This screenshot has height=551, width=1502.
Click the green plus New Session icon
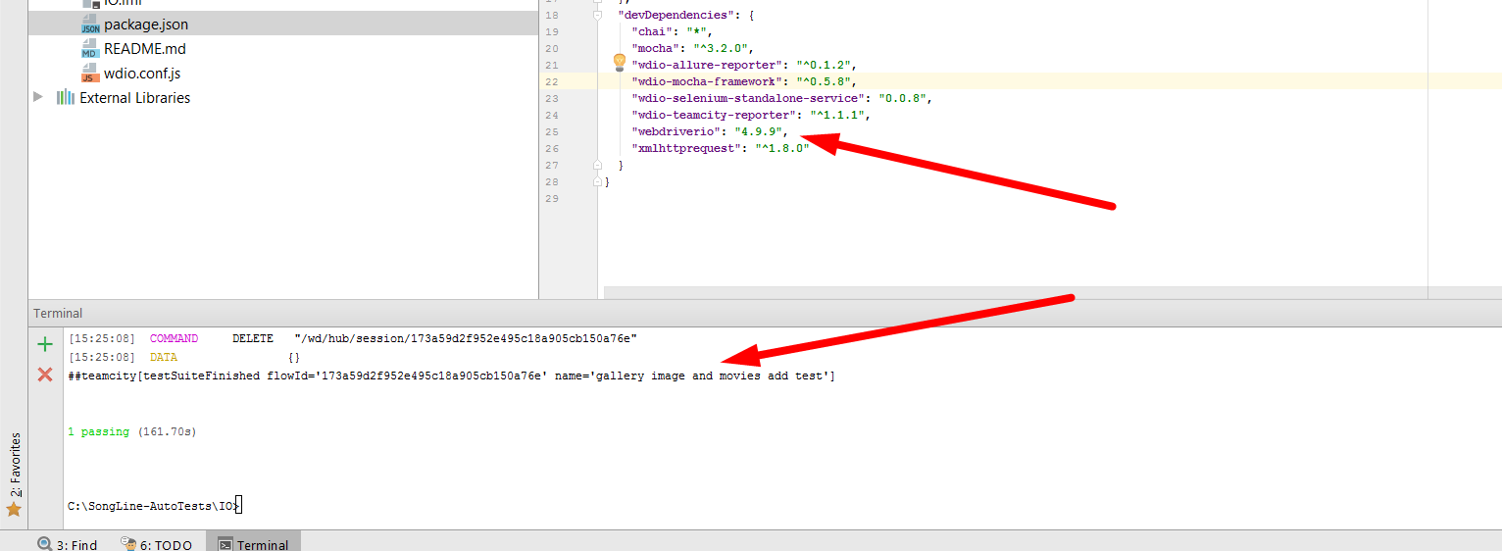[44, 344]
